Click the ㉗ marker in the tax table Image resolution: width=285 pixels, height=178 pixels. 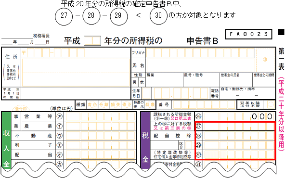pyautogui.click(x=198, y=126)
